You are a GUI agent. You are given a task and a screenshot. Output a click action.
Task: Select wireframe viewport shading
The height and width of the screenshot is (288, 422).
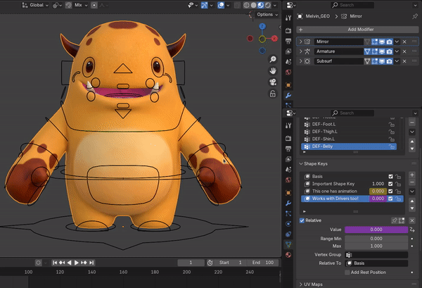(x=246, y=5)
